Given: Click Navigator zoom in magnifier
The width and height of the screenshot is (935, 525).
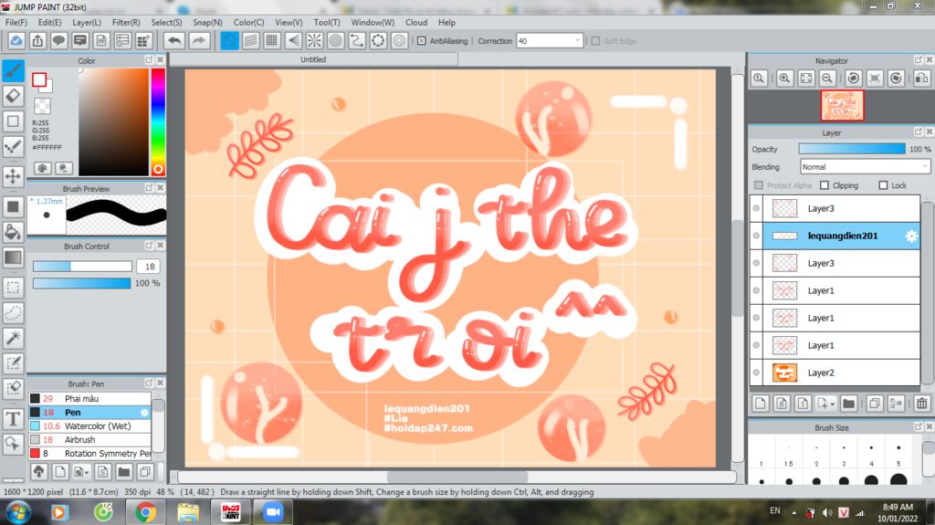Looking at the screenshot, I should [x=784, y=79].
